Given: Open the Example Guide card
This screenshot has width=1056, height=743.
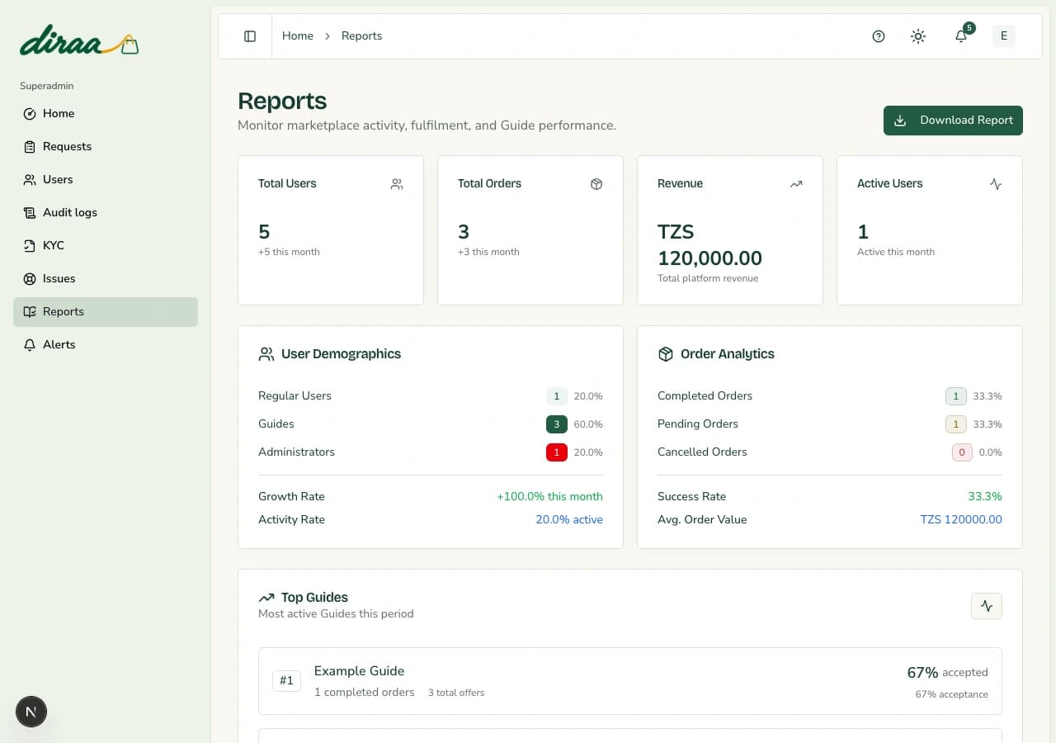Looking at the screenshot, I should pos(630,681).
